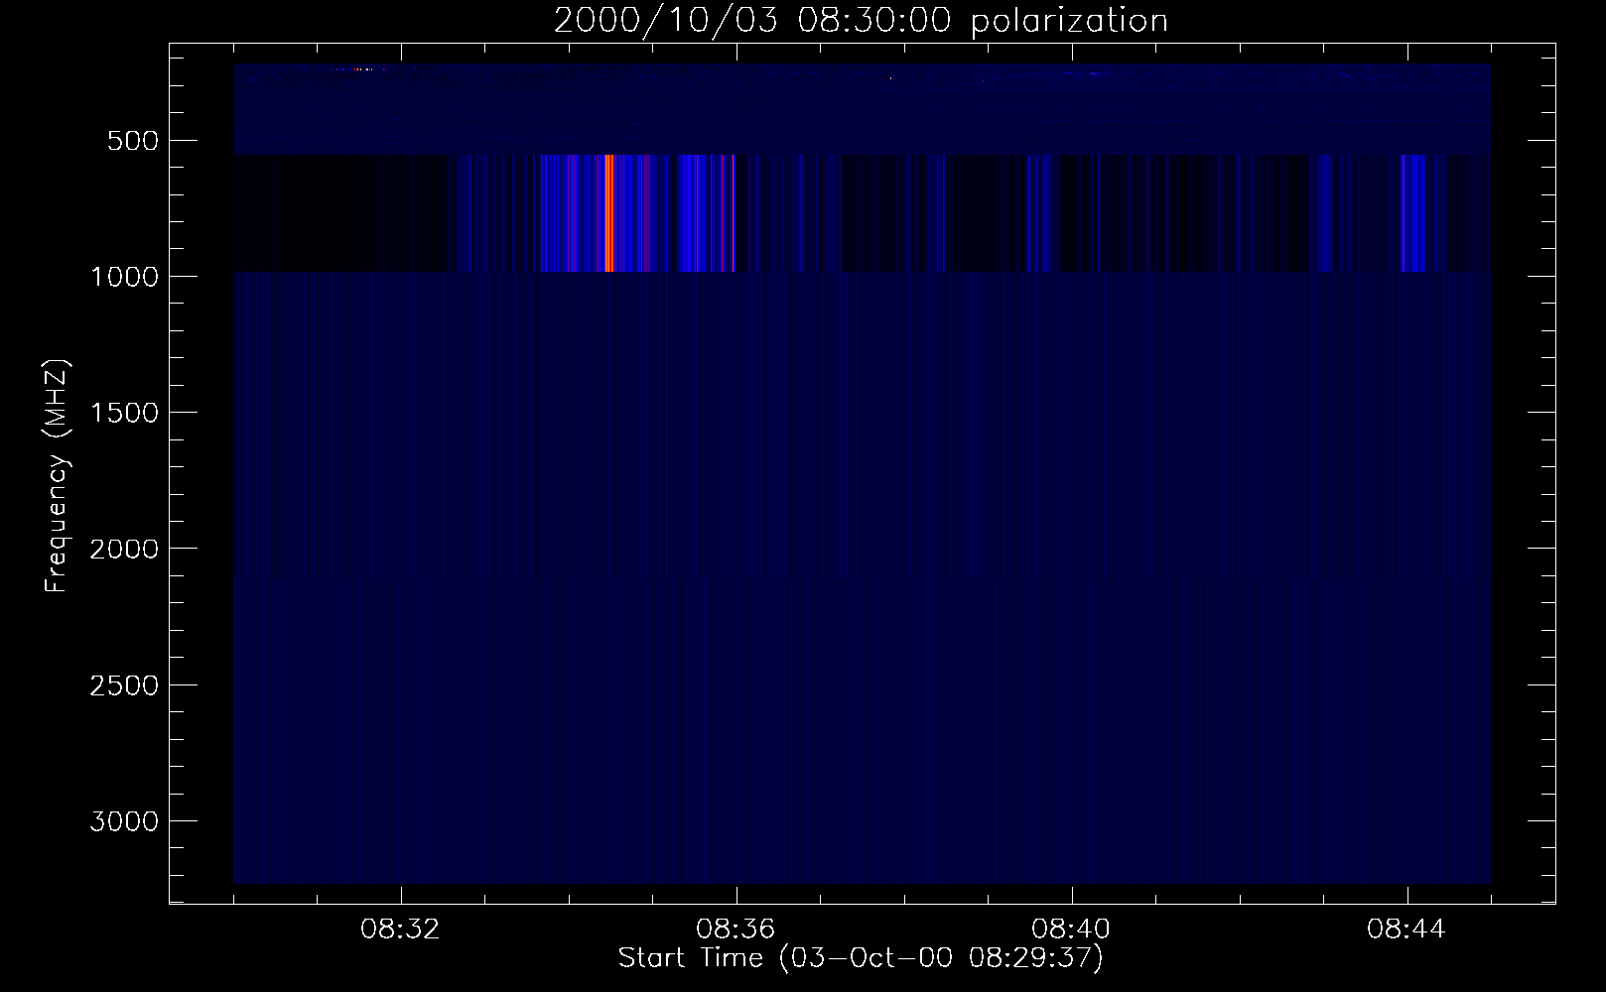This screenshot has width=1606, height=992.
Task: Click the 500 frequency tick label
Action: [133, 140]
